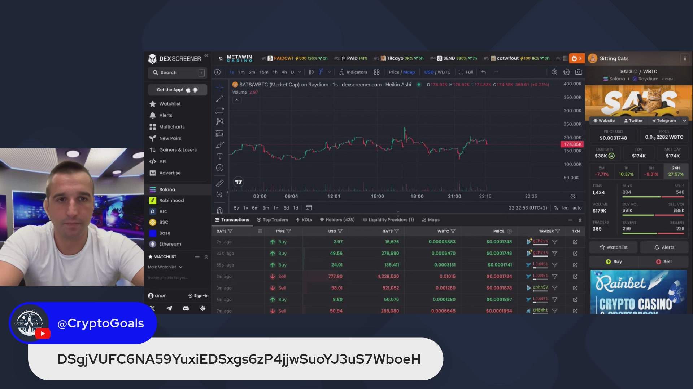Undo the last chart action
Image resolution: width=693 pixels, height=389 pixels.
[x=484, y=72]
